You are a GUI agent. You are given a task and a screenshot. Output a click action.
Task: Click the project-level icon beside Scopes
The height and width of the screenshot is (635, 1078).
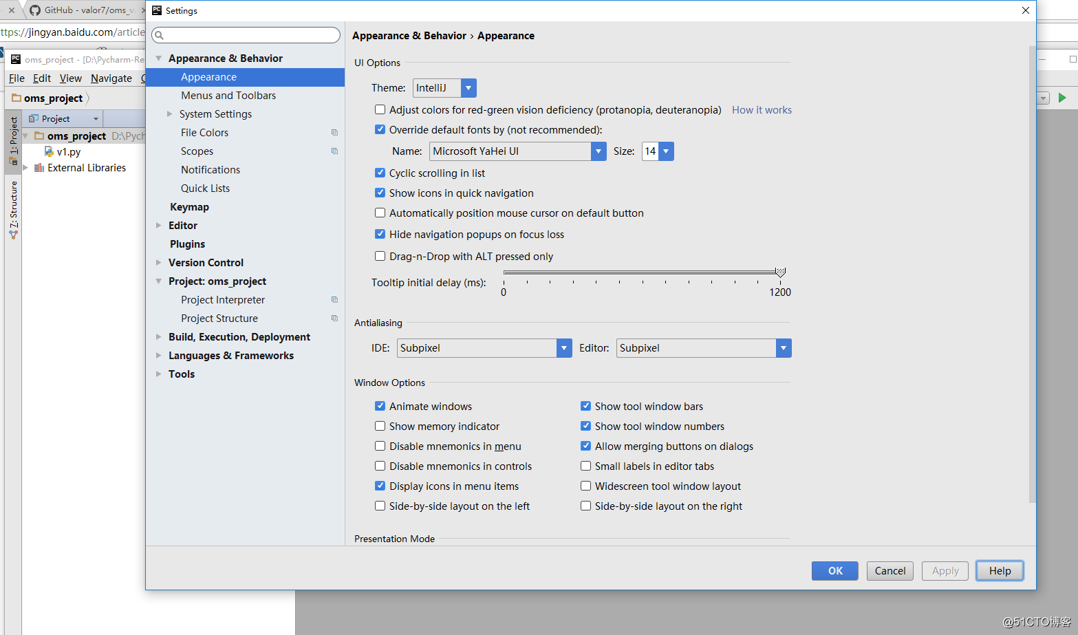pyautogui.click(x=334, y=151)
